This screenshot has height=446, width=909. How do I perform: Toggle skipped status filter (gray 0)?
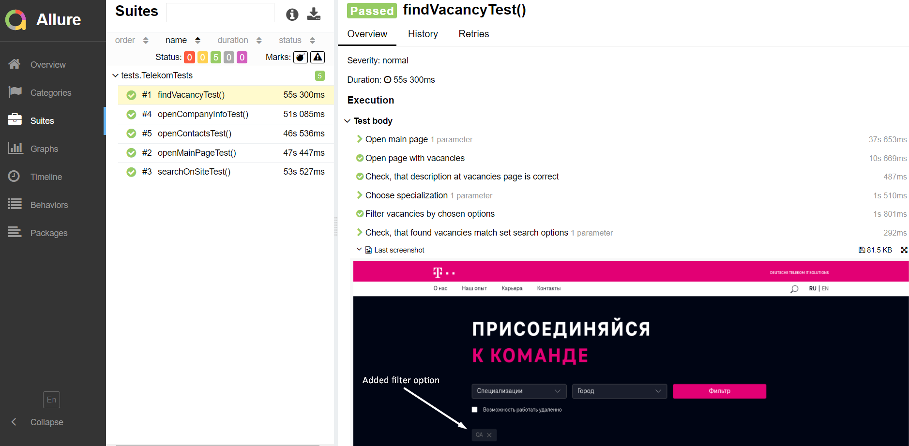[229, 58]
